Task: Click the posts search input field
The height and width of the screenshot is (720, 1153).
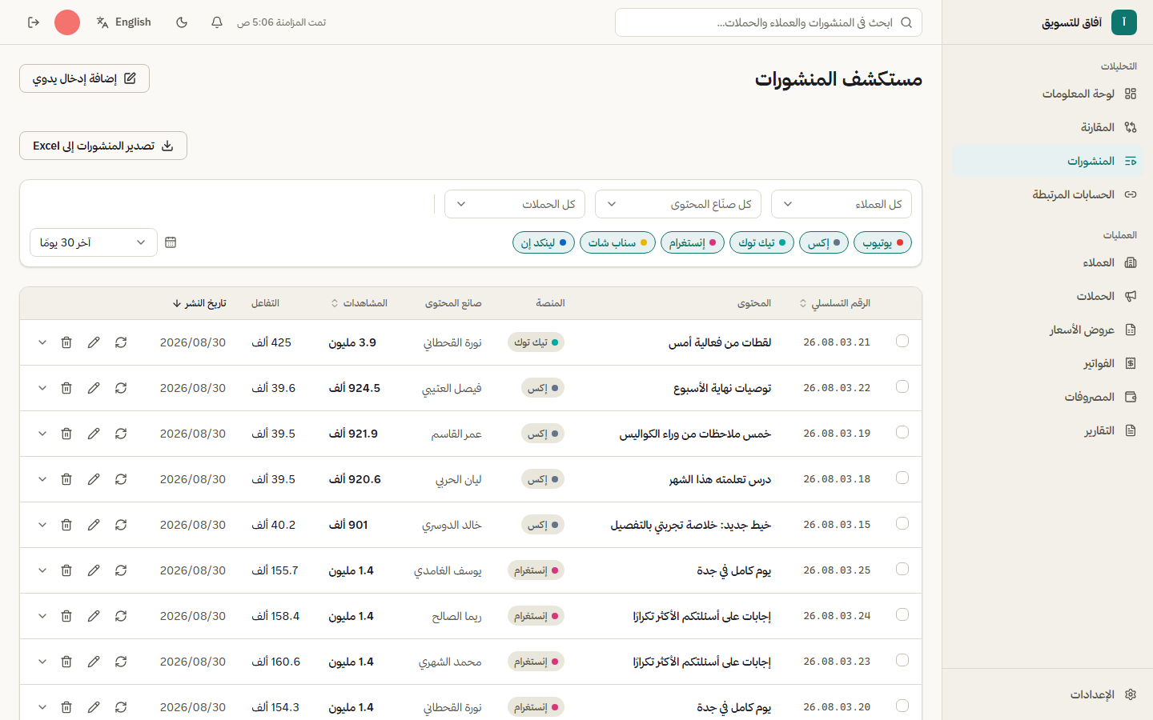Action: (x=769, y=22)
